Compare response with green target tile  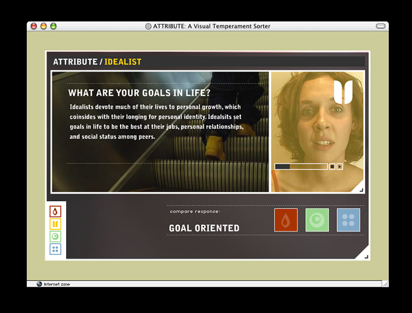(x=317, y=220)
